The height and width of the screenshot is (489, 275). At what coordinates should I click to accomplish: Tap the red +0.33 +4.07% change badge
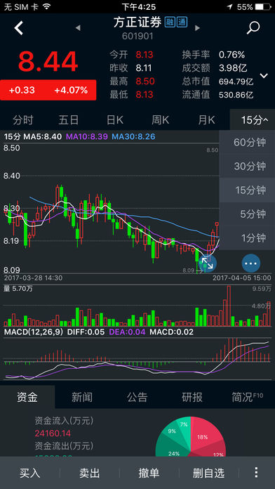point(48,91)
